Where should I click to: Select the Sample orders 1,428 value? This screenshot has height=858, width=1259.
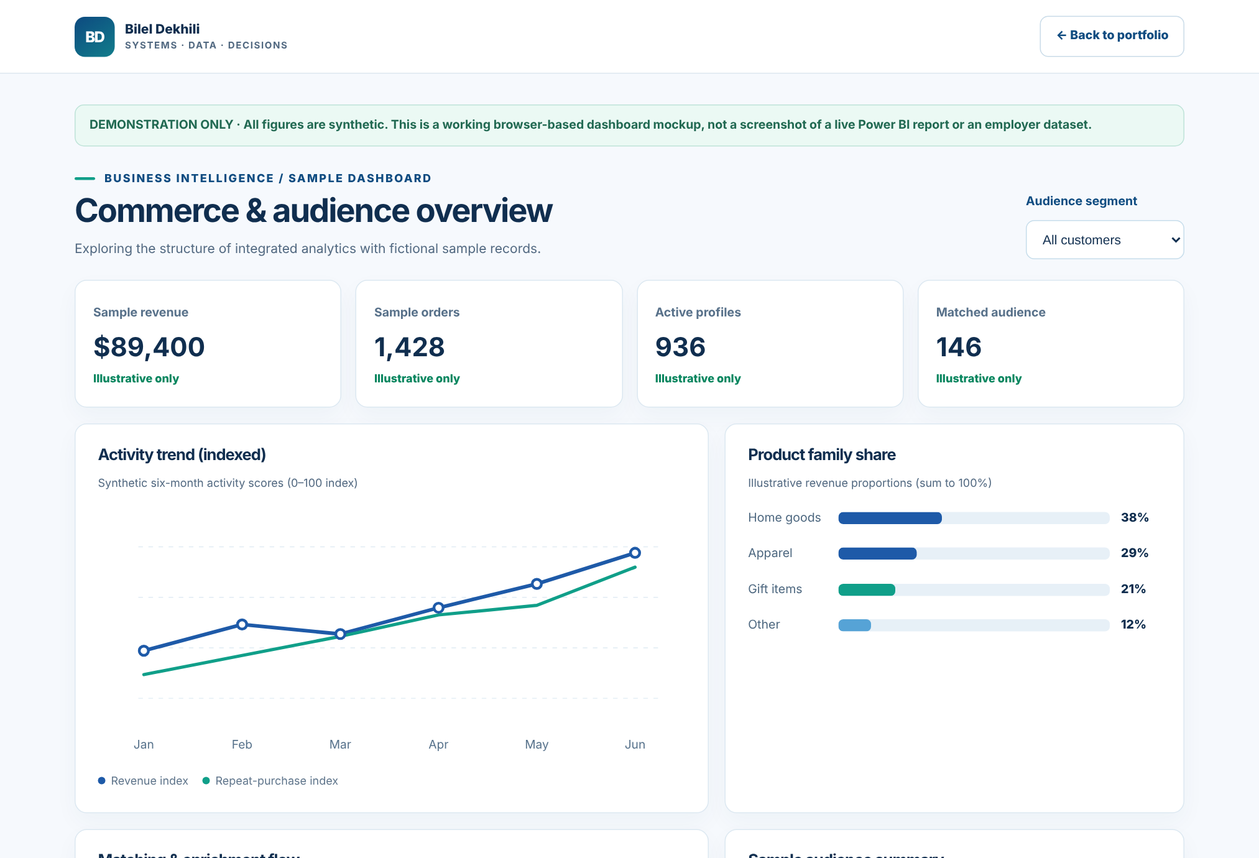point(409,347)
